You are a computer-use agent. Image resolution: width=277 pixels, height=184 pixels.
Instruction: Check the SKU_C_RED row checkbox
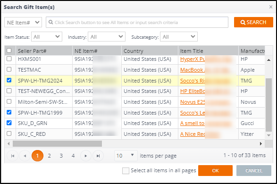pos(9,134)
